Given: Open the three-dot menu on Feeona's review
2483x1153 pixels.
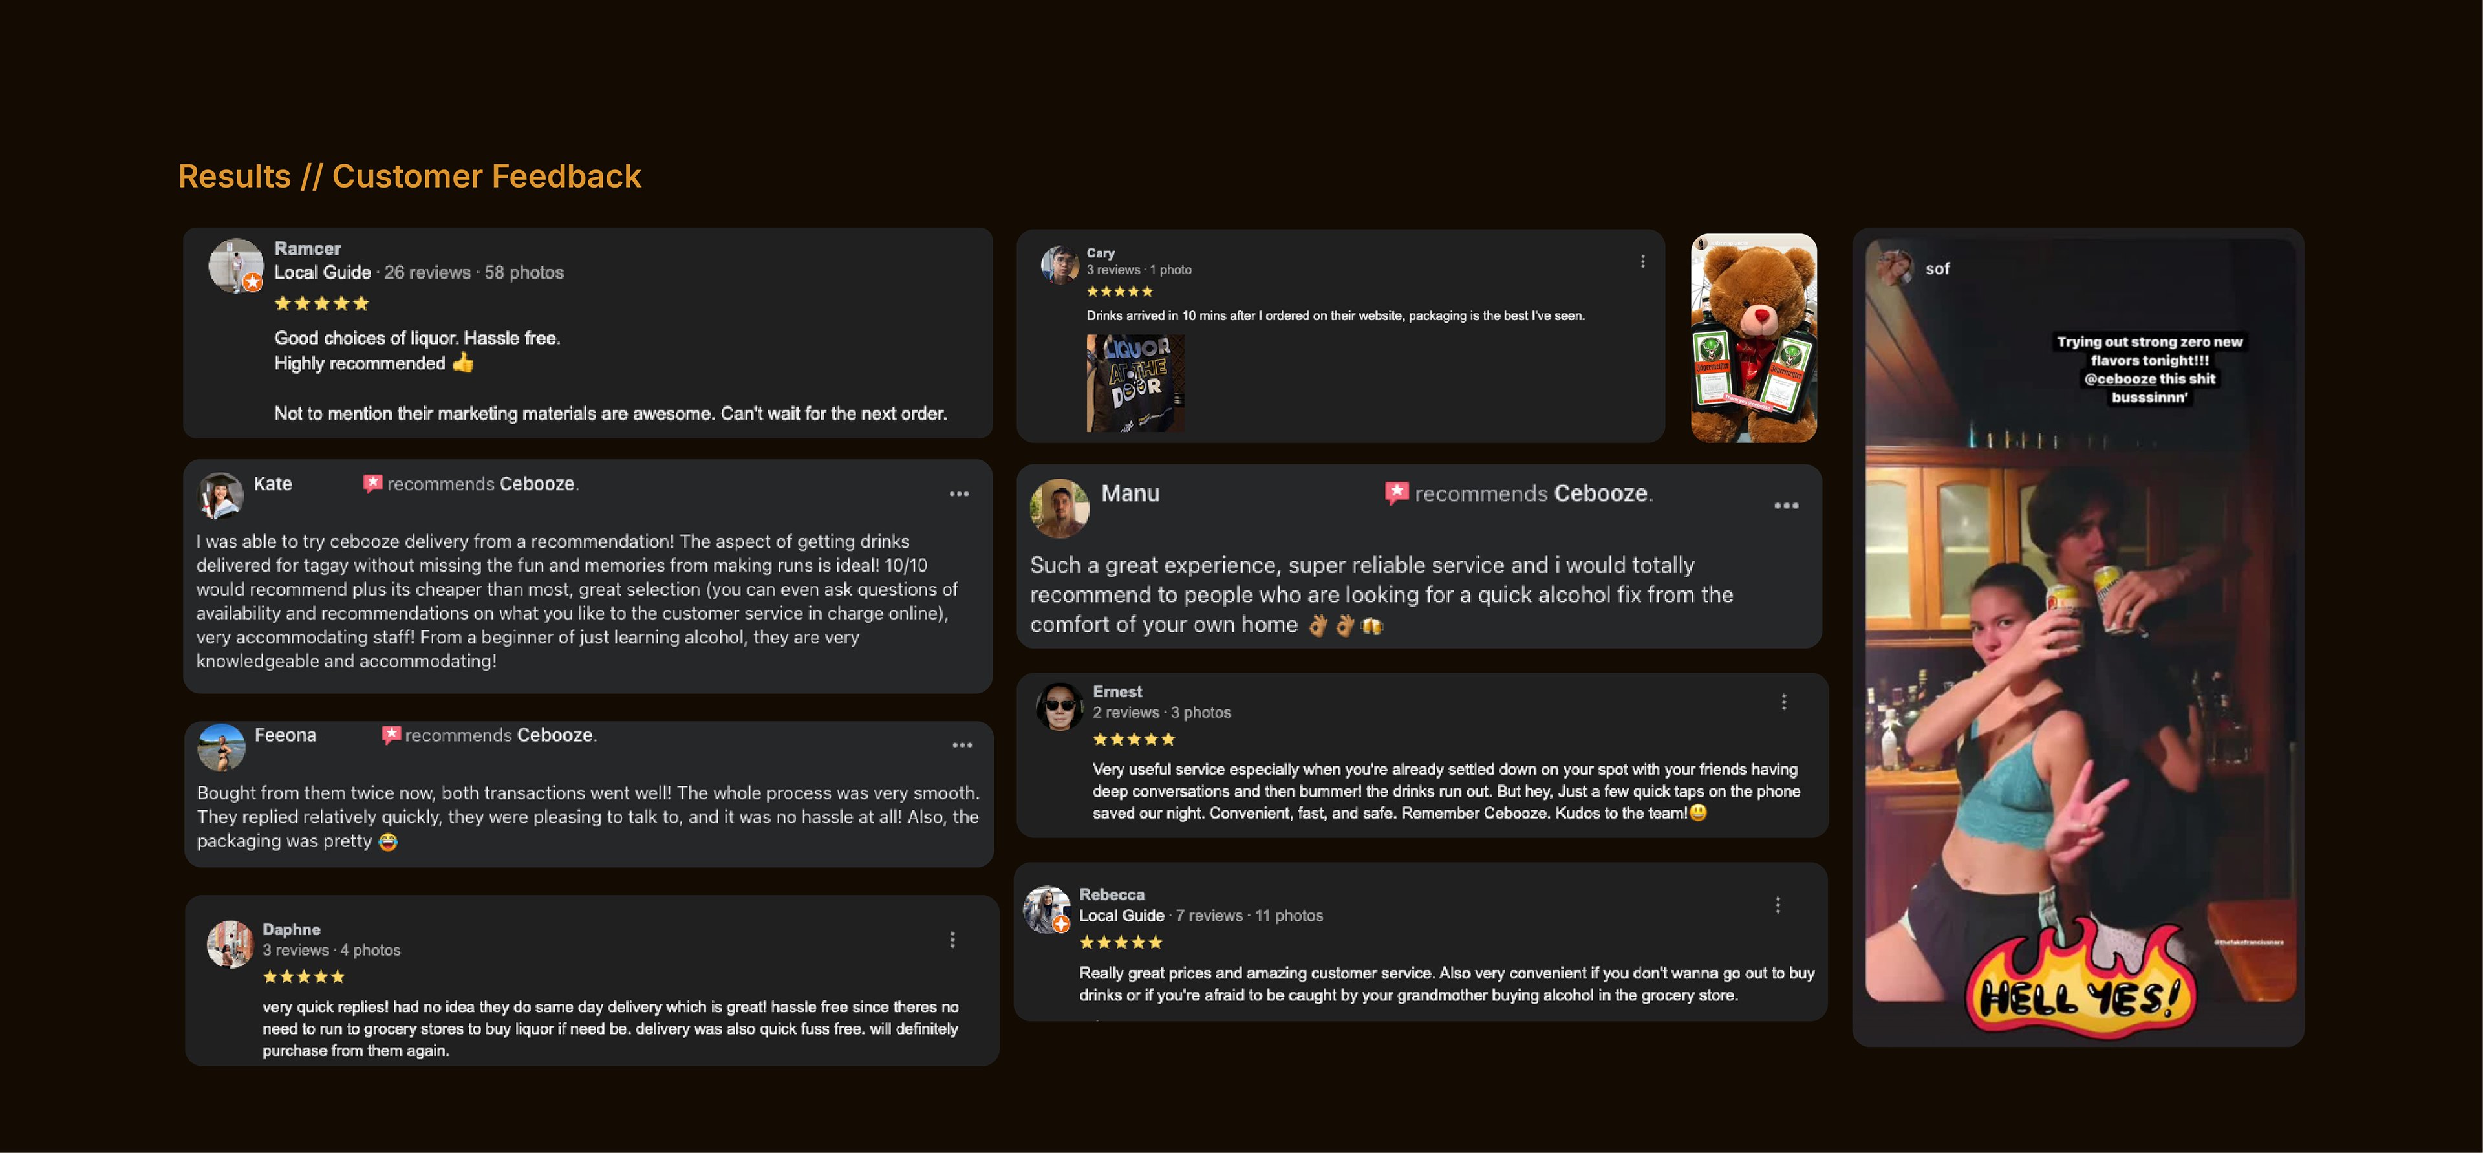Looking at the screenshot, I should (x=962, y=745).
